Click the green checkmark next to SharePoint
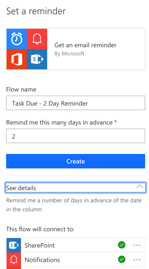Image resolution: width=149 pixels, height=269 pixels. (122, 245)
